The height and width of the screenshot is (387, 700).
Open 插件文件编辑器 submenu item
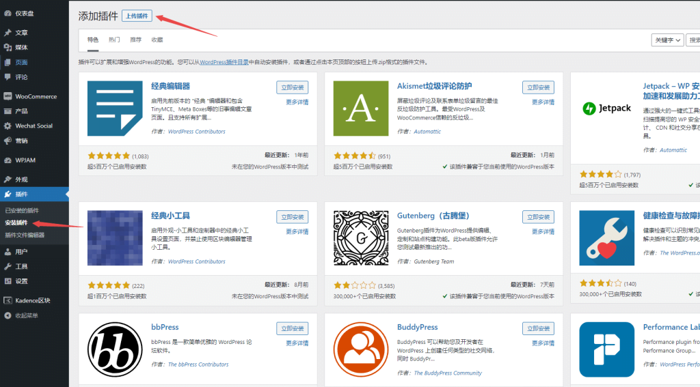[25, 235]
